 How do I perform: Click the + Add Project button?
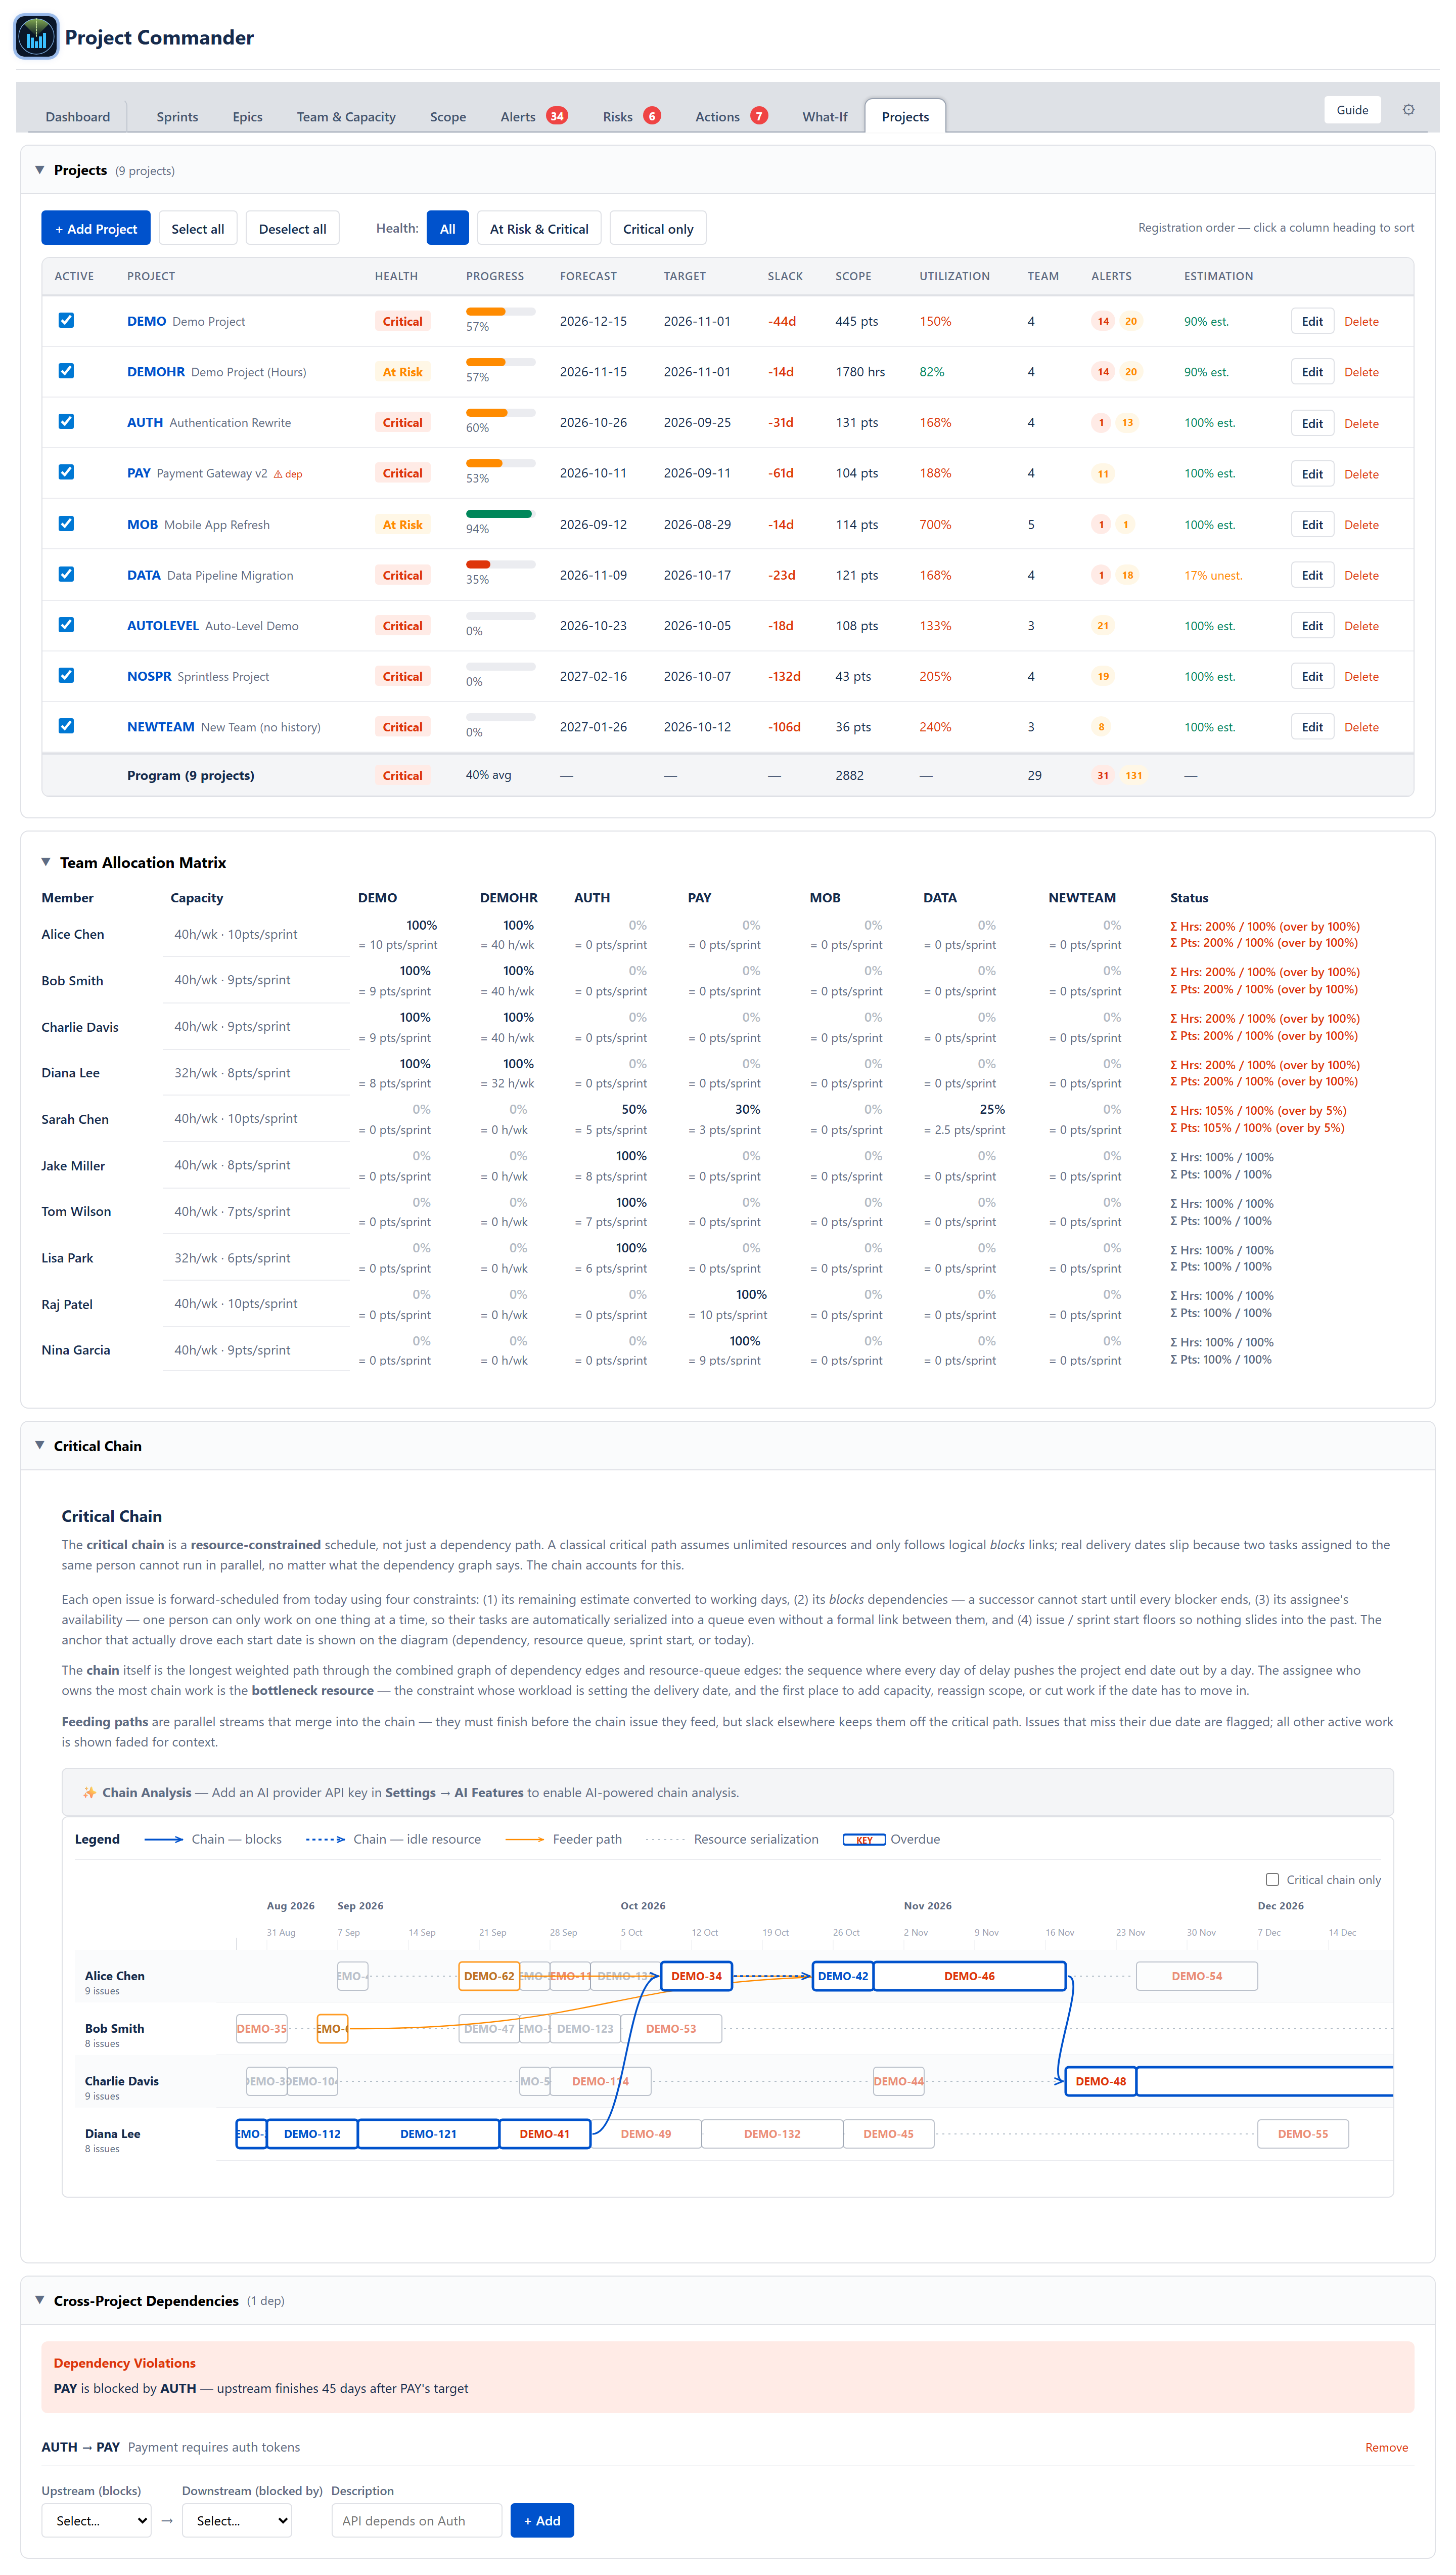pyautogui.click(x=96, y=228)
